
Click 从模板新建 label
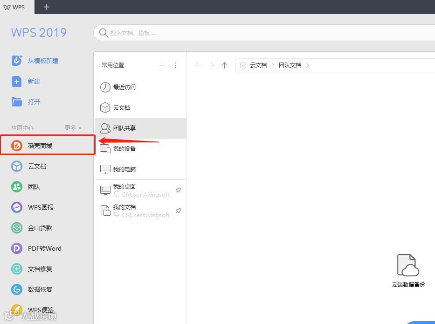[x=43, y=61]
